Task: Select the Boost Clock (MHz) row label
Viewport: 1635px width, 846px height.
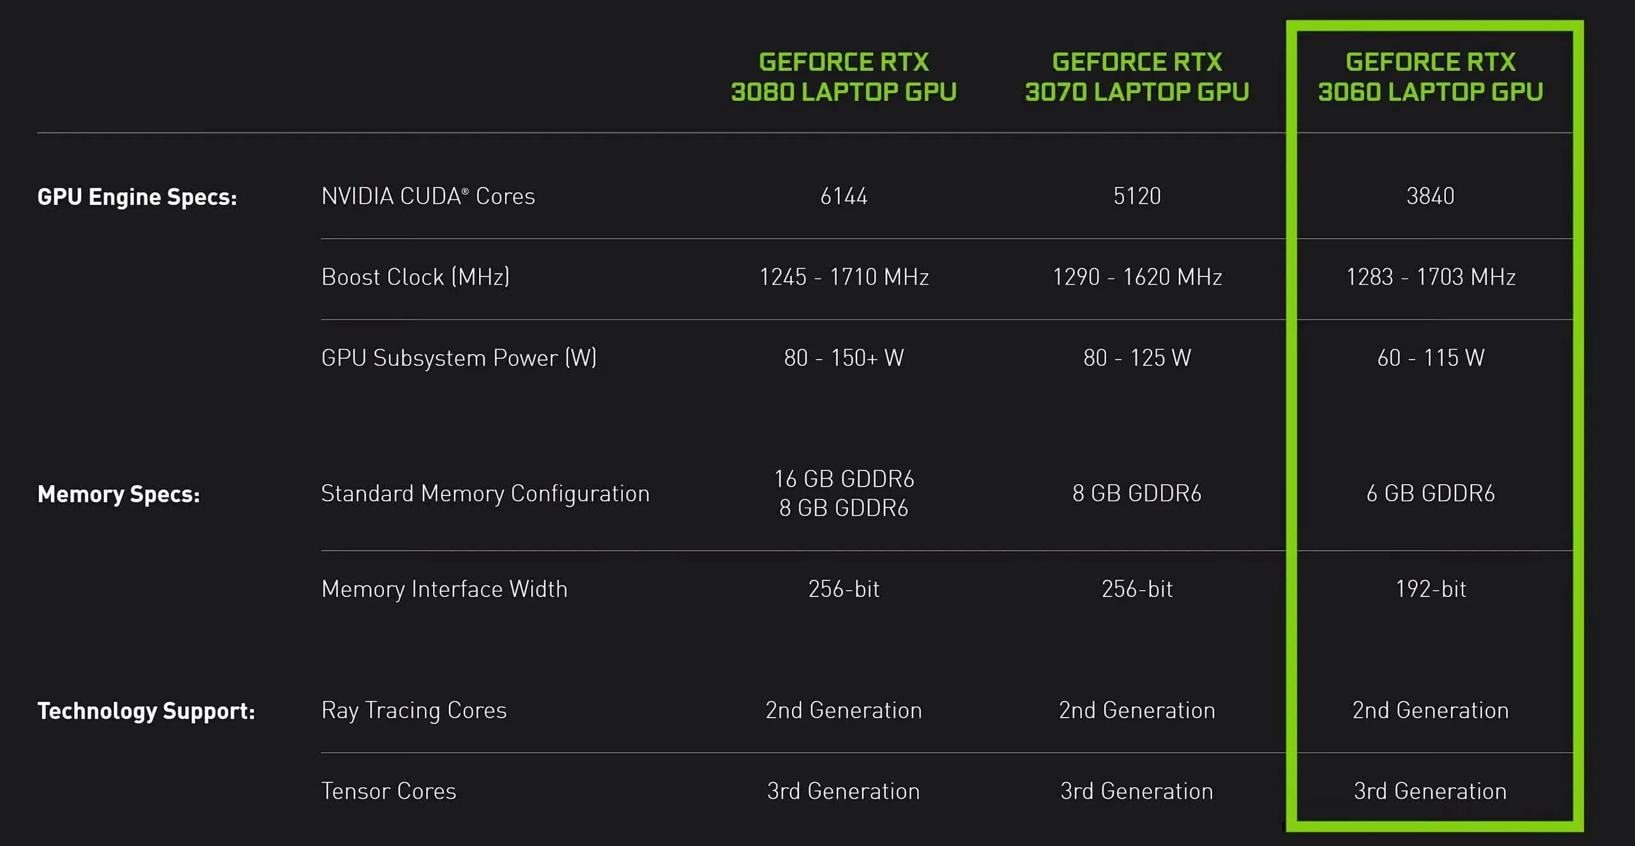Action: (x=415, y=277)
